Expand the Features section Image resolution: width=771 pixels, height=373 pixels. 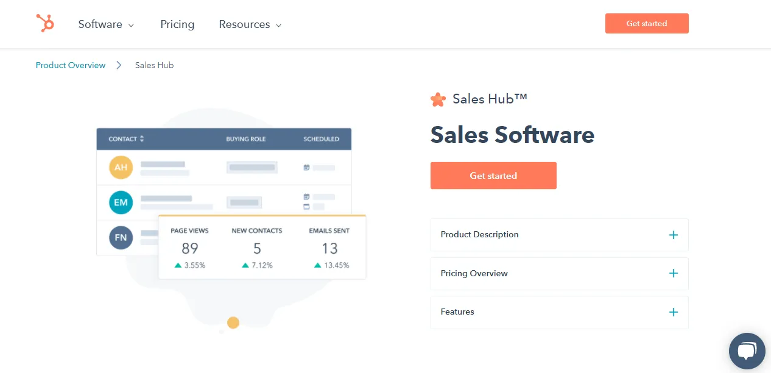pyautogui.click(x=559, y=312)
